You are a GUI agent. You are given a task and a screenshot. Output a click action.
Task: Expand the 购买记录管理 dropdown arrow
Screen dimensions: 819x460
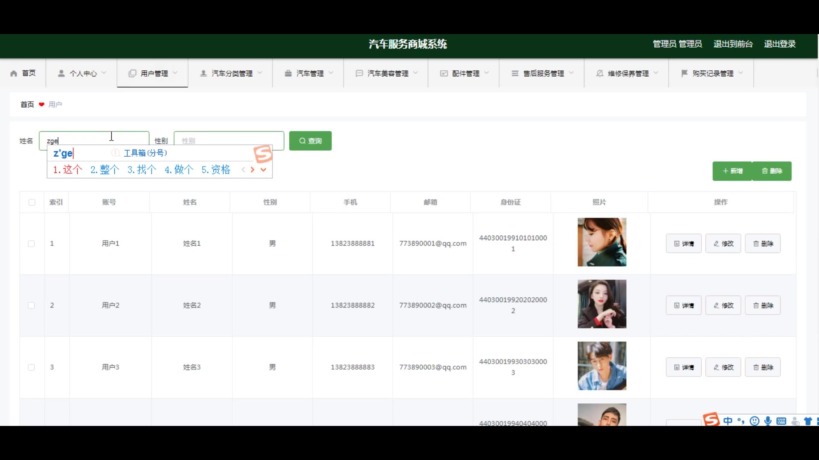point(741,73)
